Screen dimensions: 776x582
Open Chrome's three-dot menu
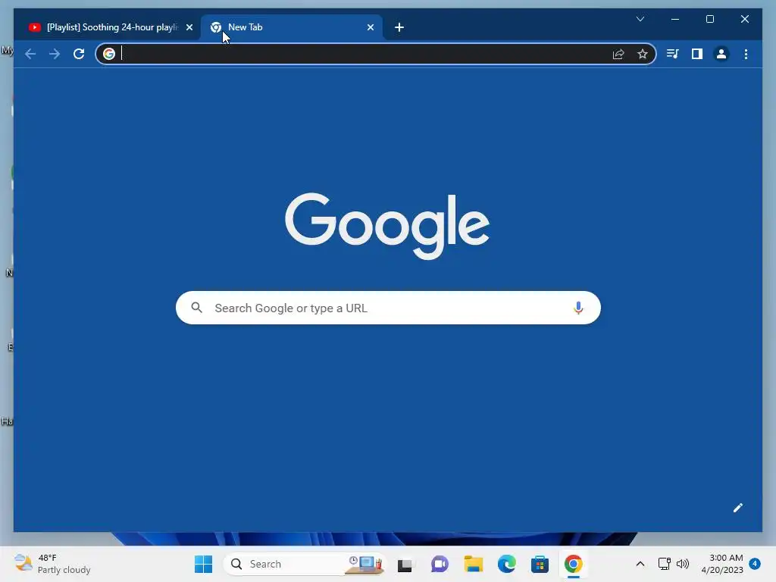(x=746, y=54)
